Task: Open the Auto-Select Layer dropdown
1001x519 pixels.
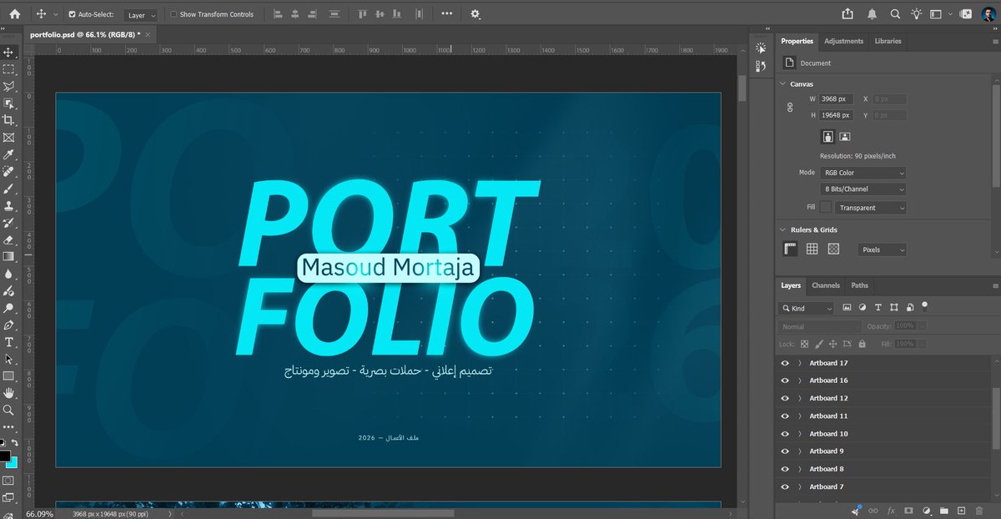Action: 141,15
